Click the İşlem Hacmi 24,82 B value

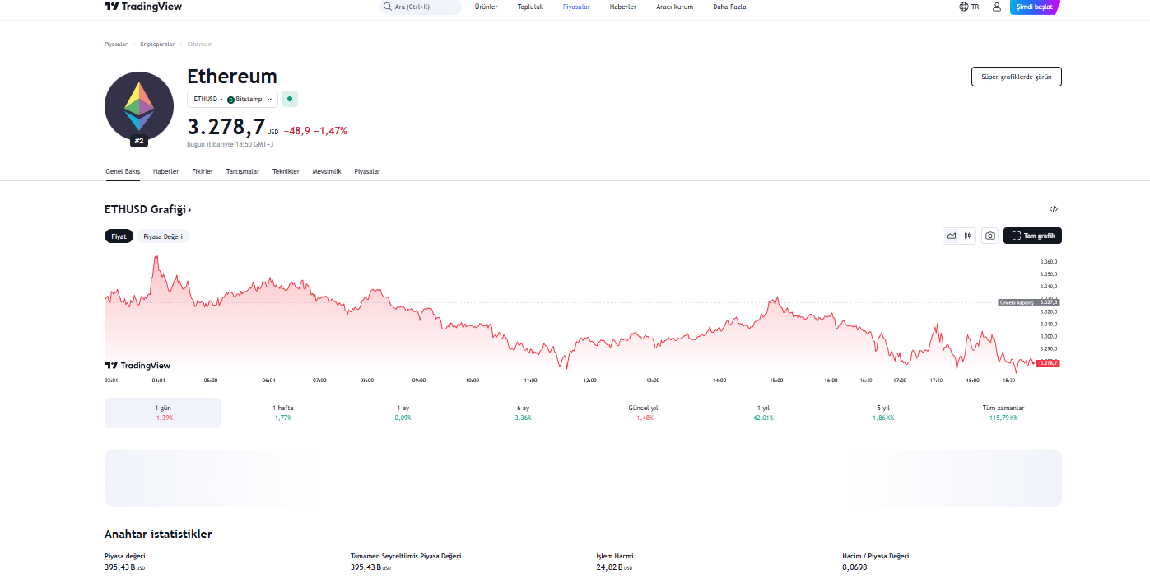pos(614,567)
